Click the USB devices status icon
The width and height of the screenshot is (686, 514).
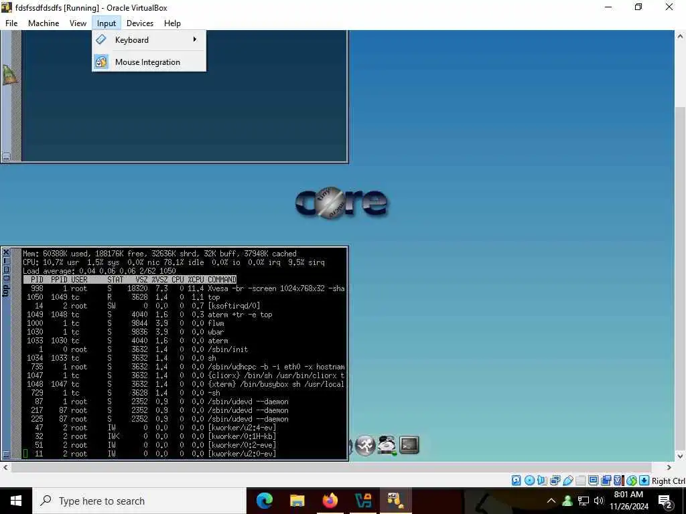pyautogui.click(x=568, y=481)
